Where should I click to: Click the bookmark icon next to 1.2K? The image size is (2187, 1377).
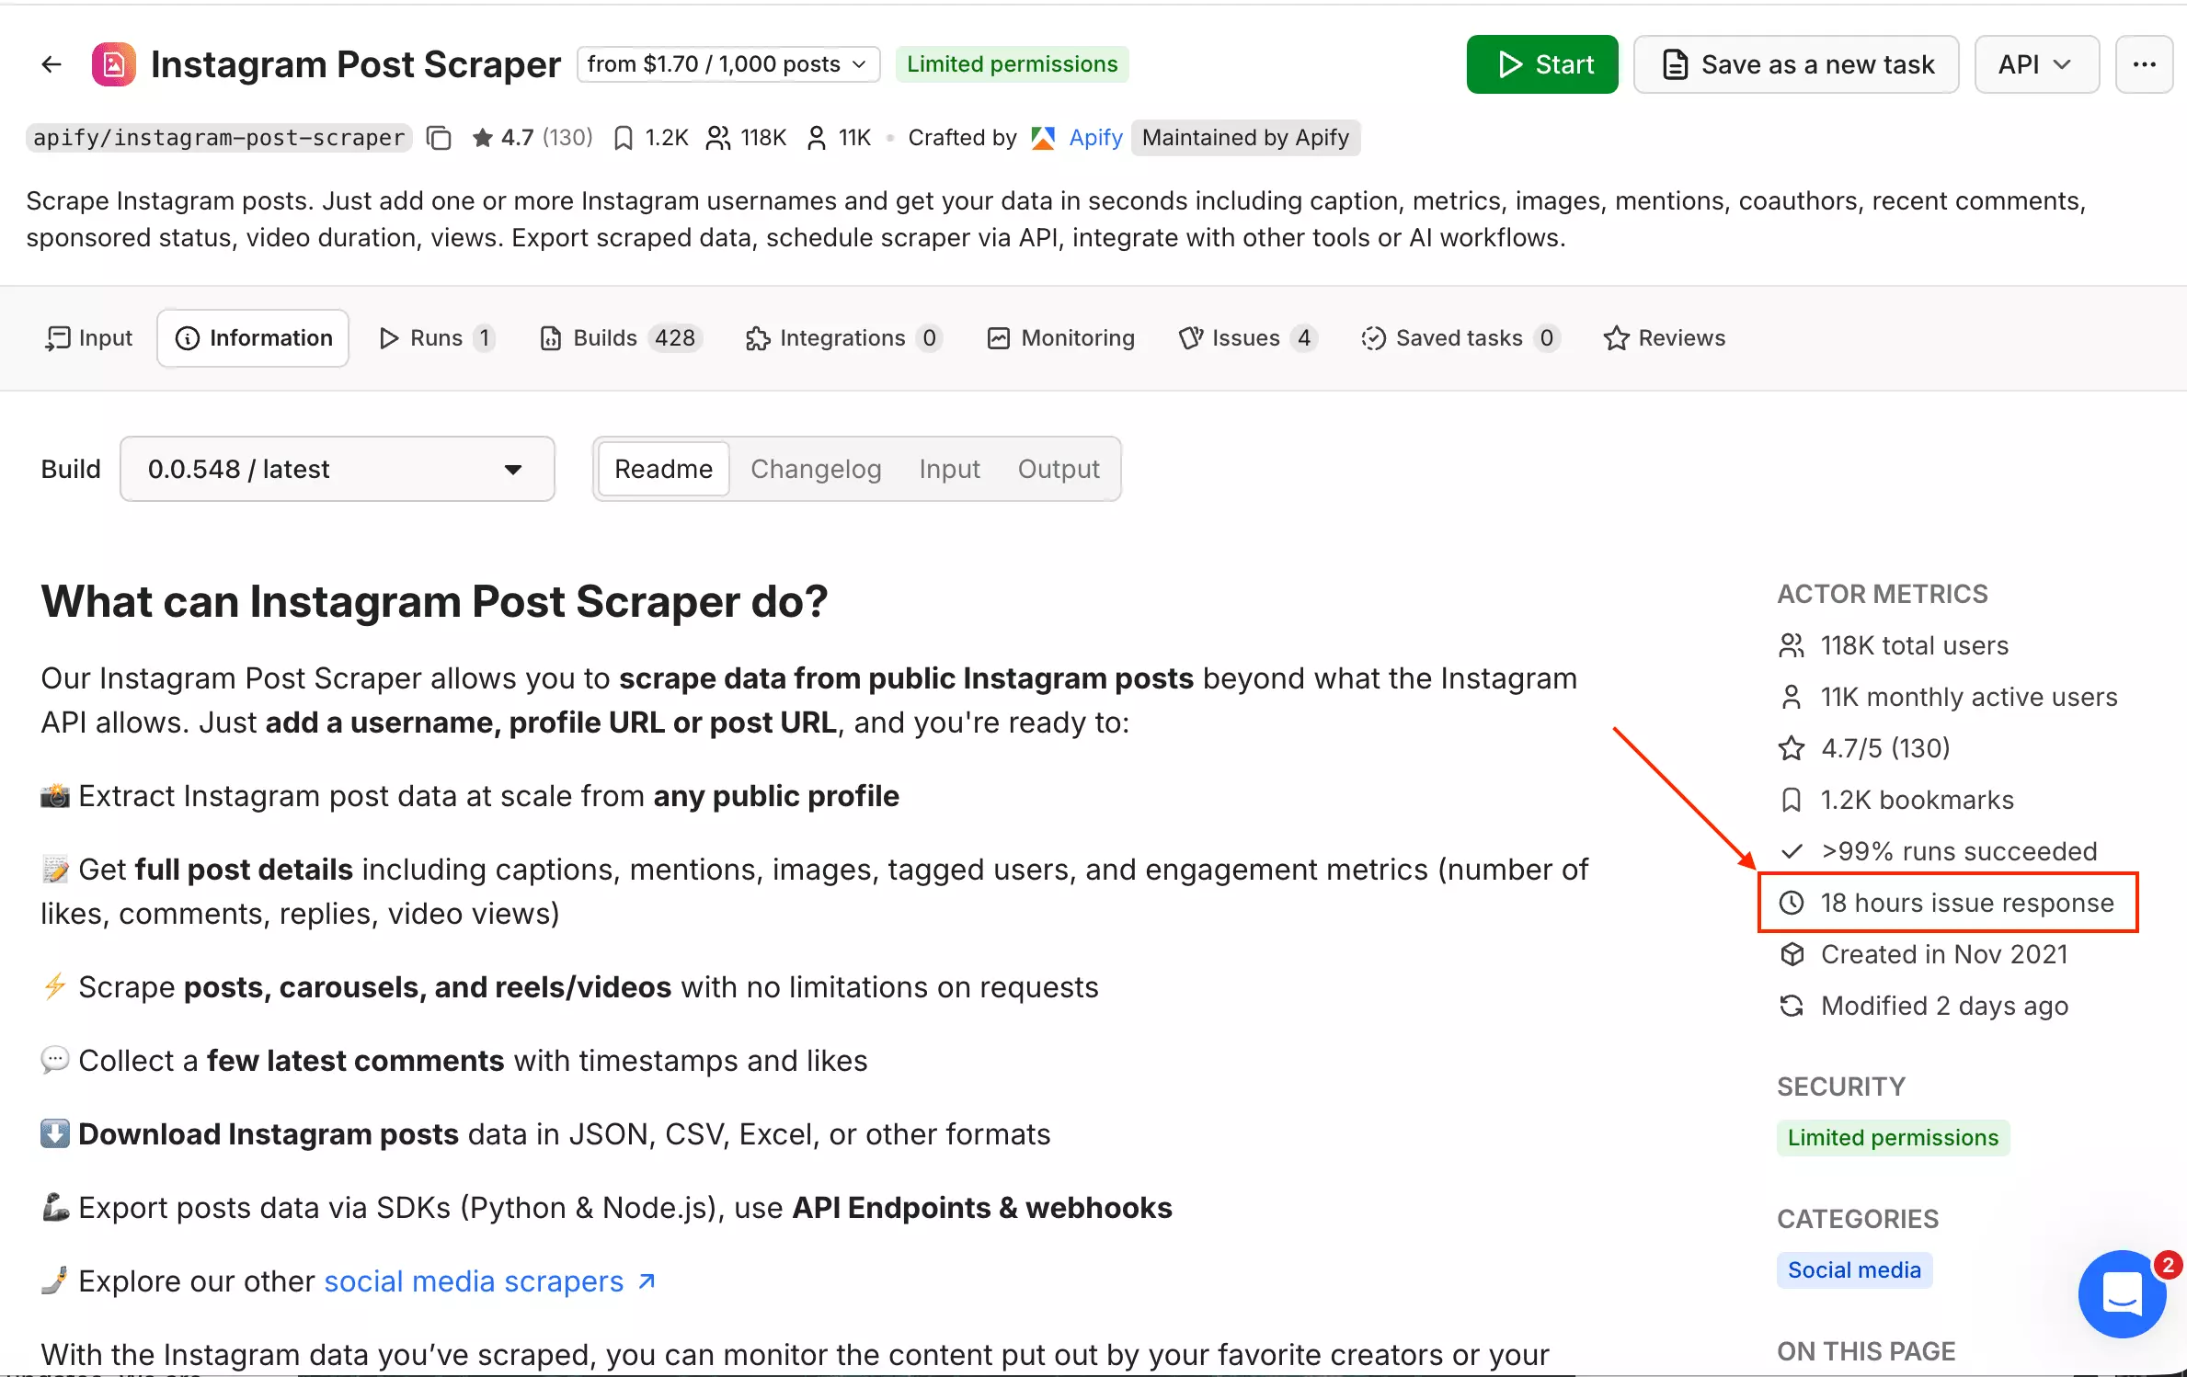tap(624, 138)
